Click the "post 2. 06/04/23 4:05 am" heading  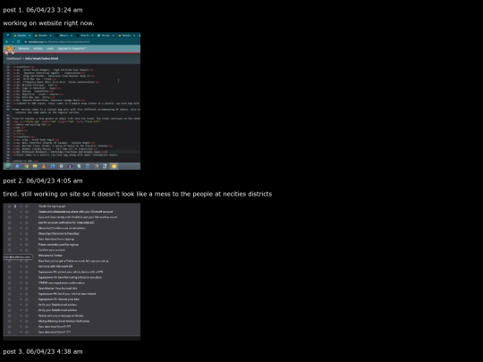tap(43, 181)
